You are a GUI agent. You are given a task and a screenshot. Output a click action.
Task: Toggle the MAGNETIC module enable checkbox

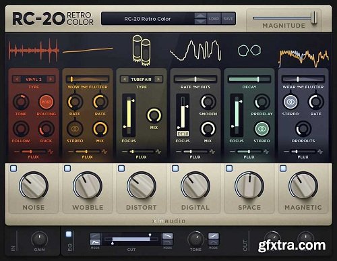(283, 168)
